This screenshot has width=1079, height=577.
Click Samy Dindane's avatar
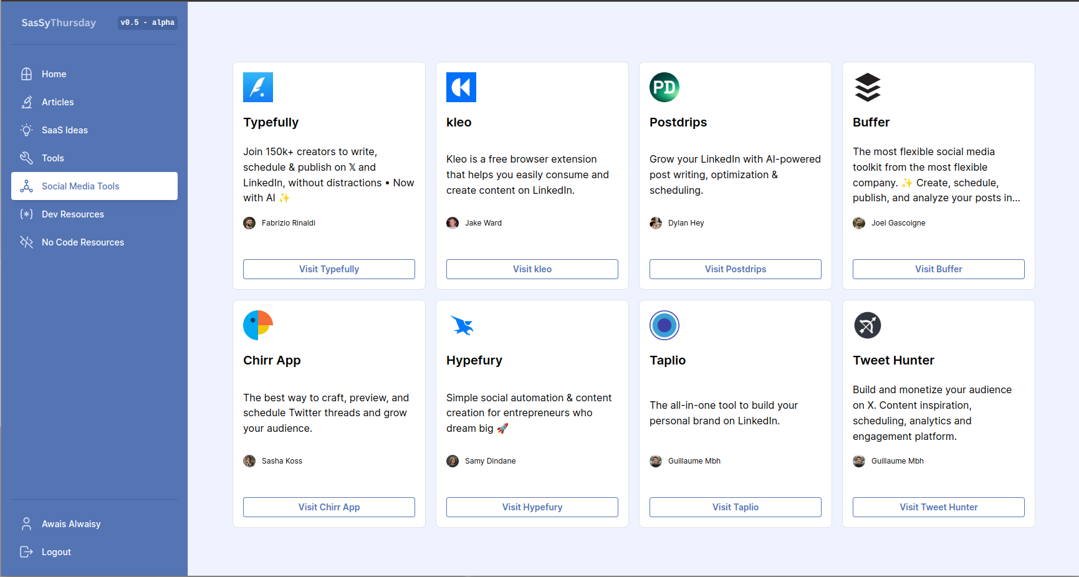click(453, 461)
